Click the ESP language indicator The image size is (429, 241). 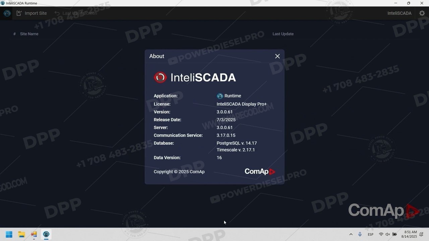371,234
